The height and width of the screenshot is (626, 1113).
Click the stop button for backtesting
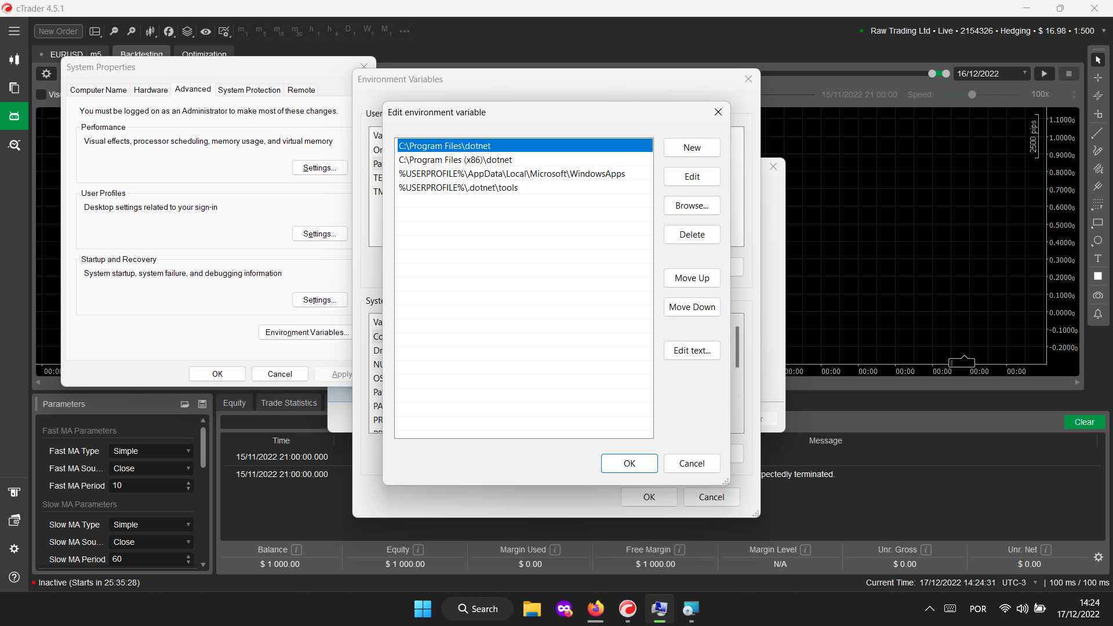1069,74
